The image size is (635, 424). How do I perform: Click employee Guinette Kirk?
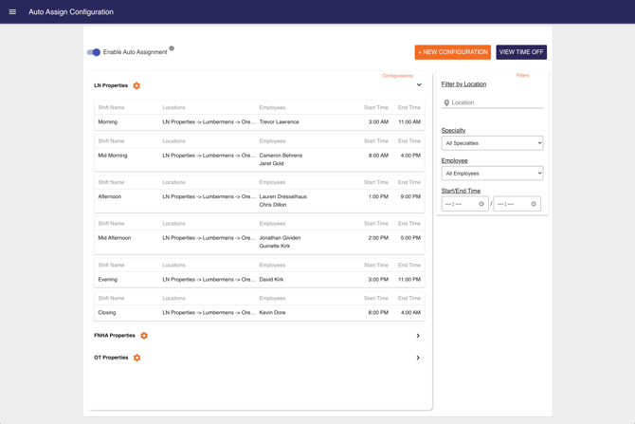(x=275, y=246)
